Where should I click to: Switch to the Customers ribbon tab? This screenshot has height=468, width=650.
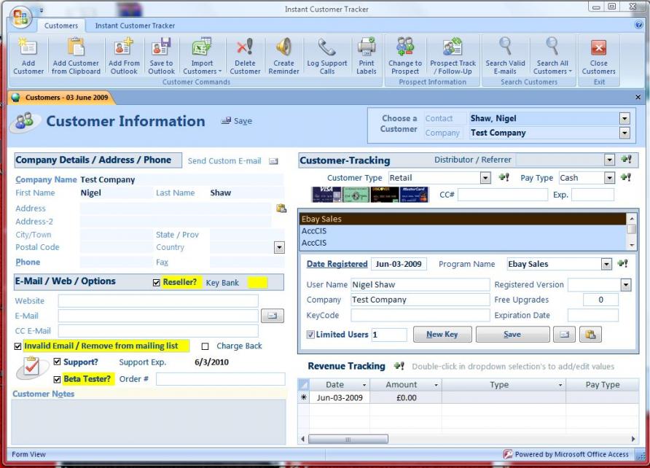click(61, 26)
